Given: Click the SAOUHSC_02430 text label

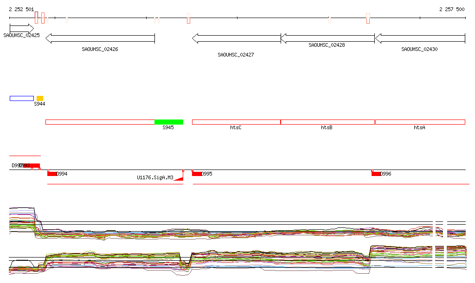Looking at the screenshot, I should click(x=419, y=49).
